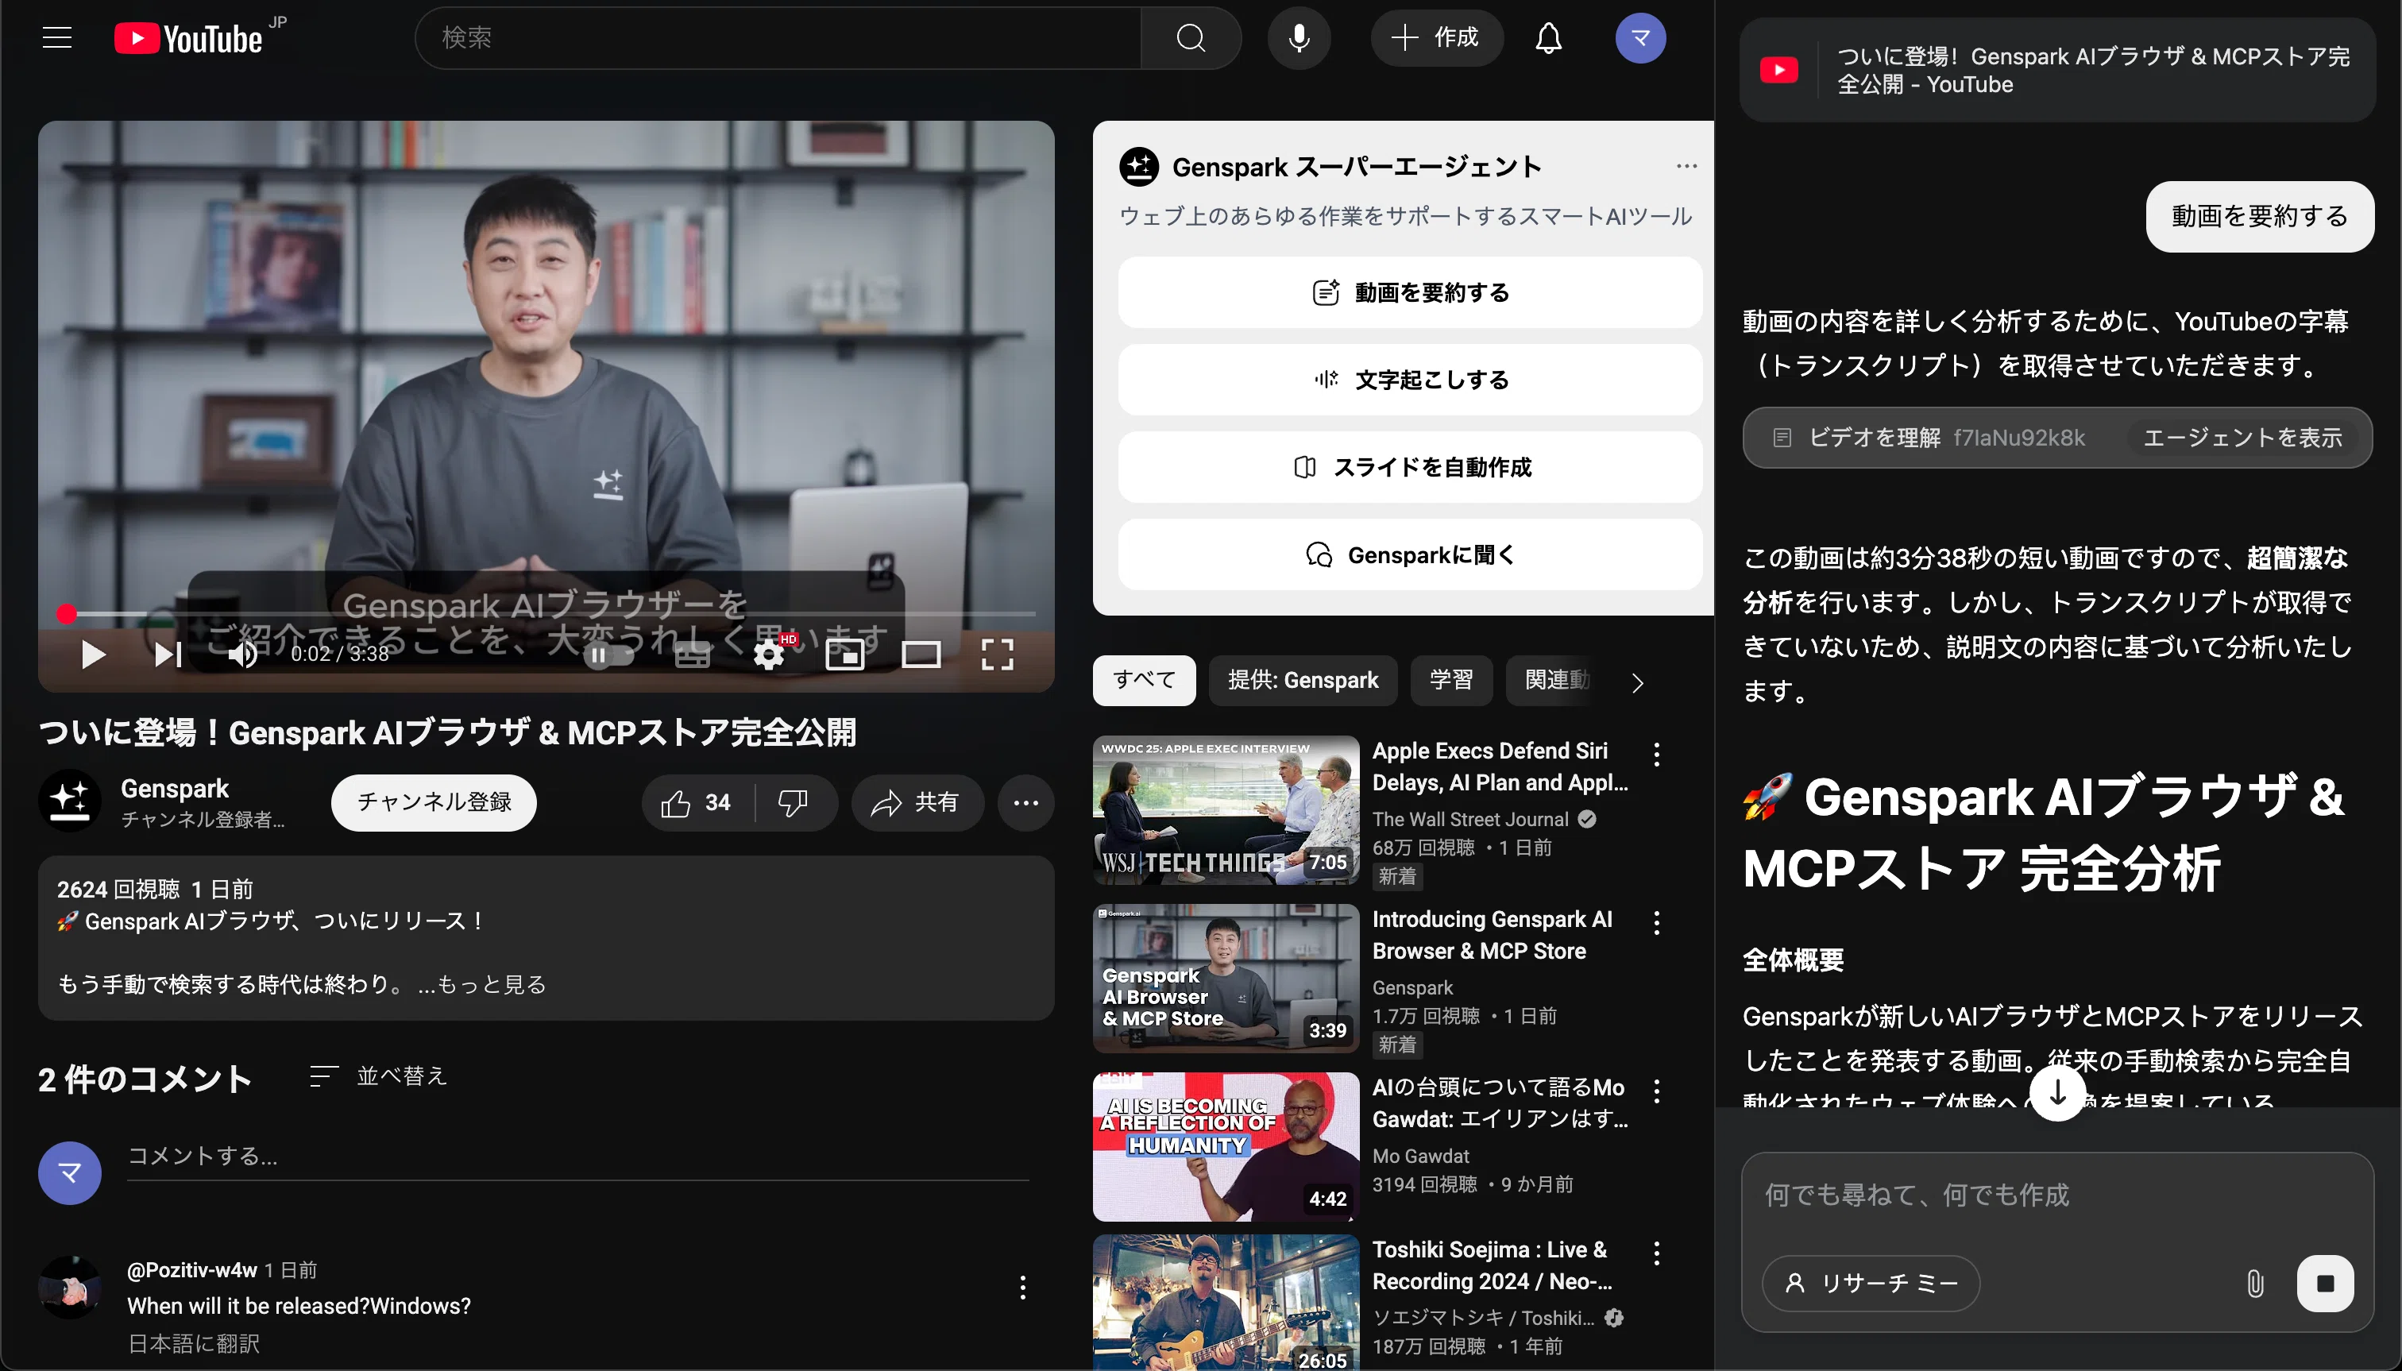Click the 動画を要約する chat bubble
Screen dimensions: 2402x1371
[2259, 215]
